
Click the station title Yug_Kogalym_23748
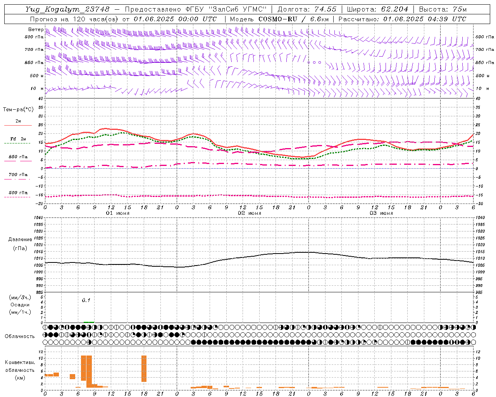pos(67,9)
